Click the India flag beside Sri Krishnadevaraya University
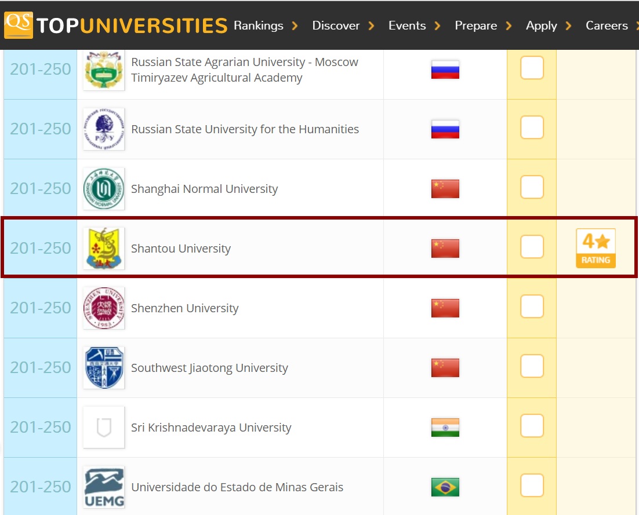This screenshot has width=639, height=515. click(x=445, y=428)
